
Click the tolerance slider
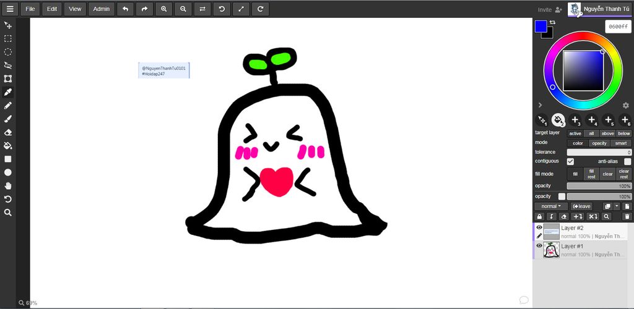point(599,153)
